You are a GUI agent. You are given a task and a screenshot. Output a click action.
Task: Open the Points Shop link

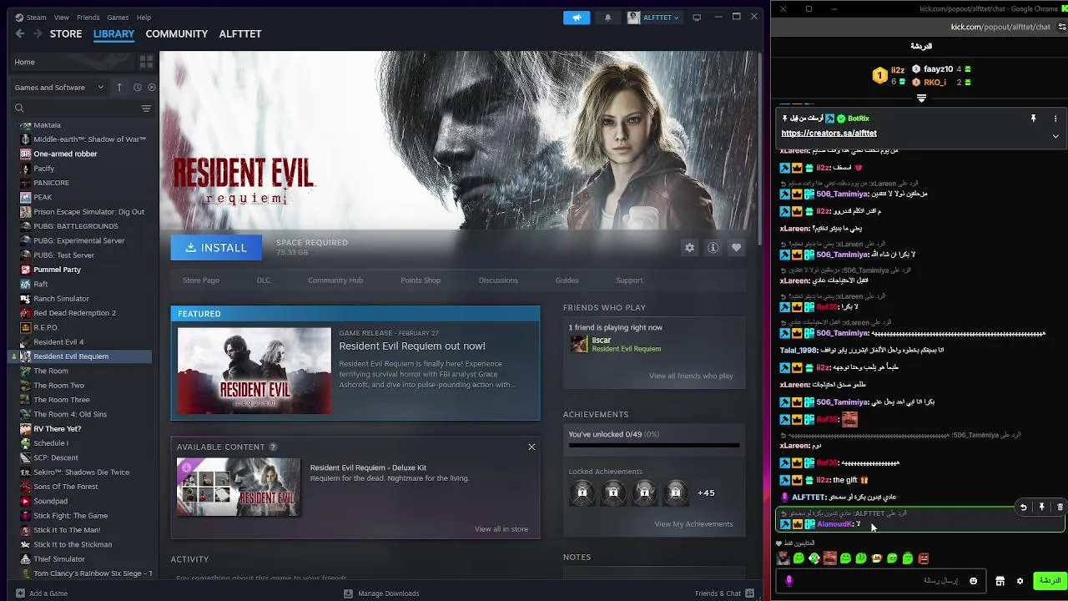click(421, 280)
